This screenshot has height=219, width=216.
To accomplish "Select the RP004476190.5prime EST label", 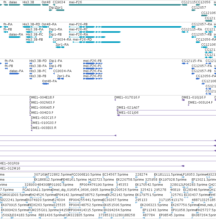I will [96, 185].
